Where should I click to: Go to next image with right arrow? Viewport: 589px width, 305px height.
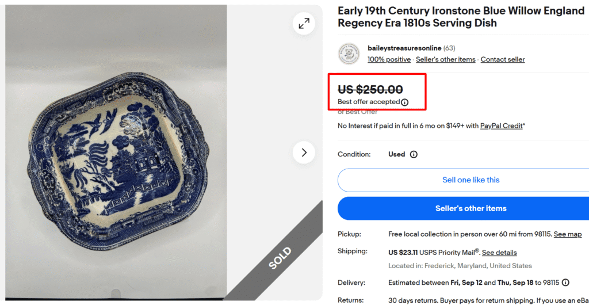[304, 152]
